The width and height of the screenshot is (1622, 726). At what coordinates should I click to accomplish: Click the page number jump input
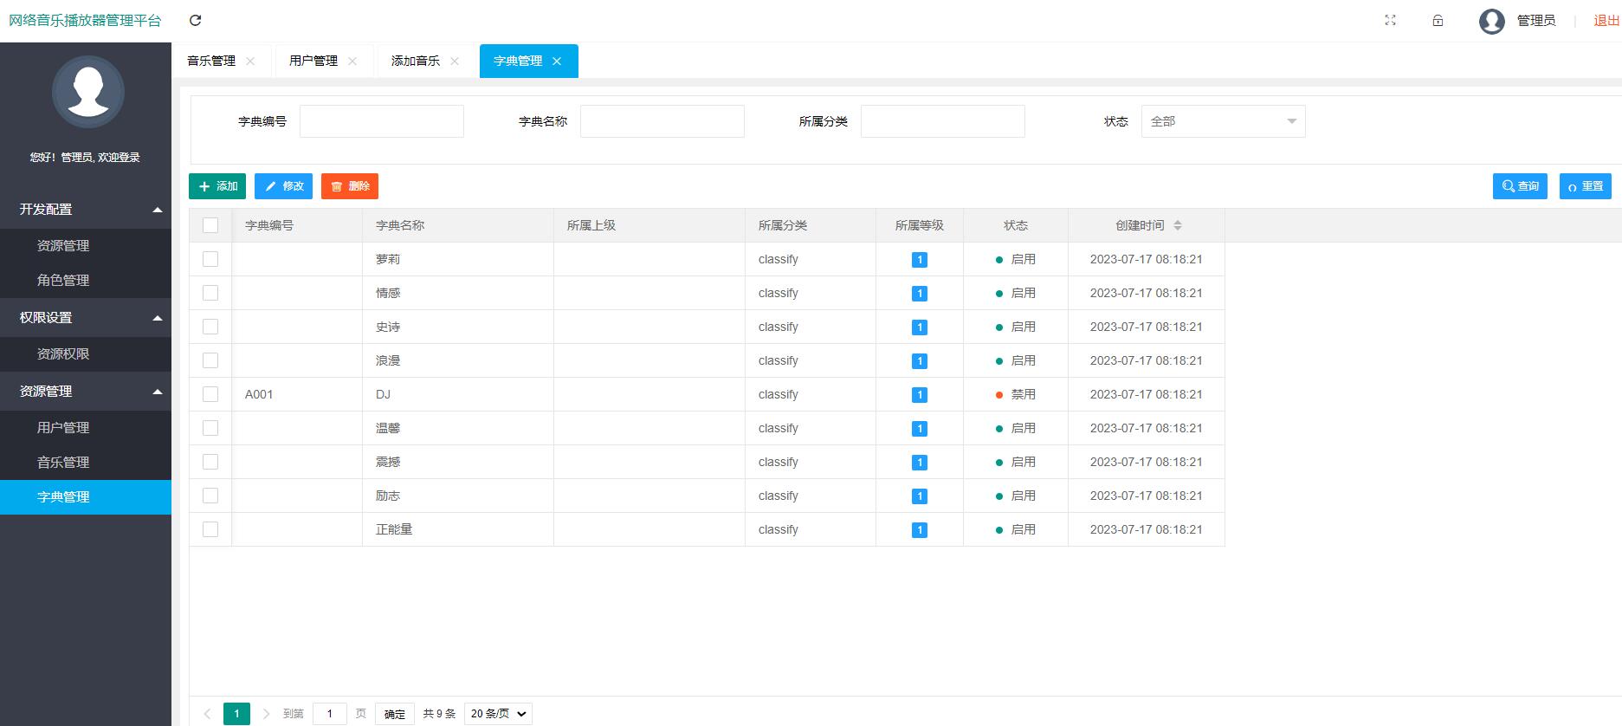329,714
